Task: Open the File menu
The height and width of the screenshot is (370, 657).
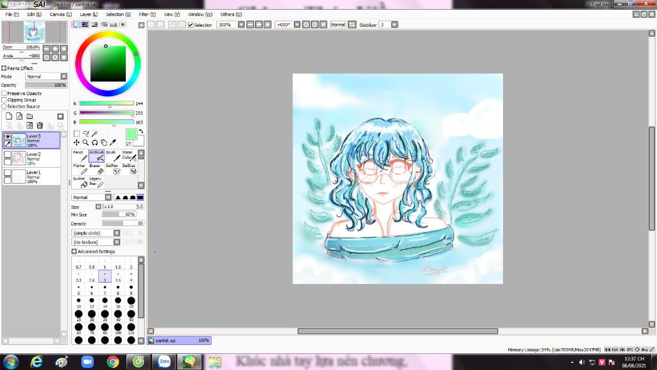Action: click(x=12, y=14)
